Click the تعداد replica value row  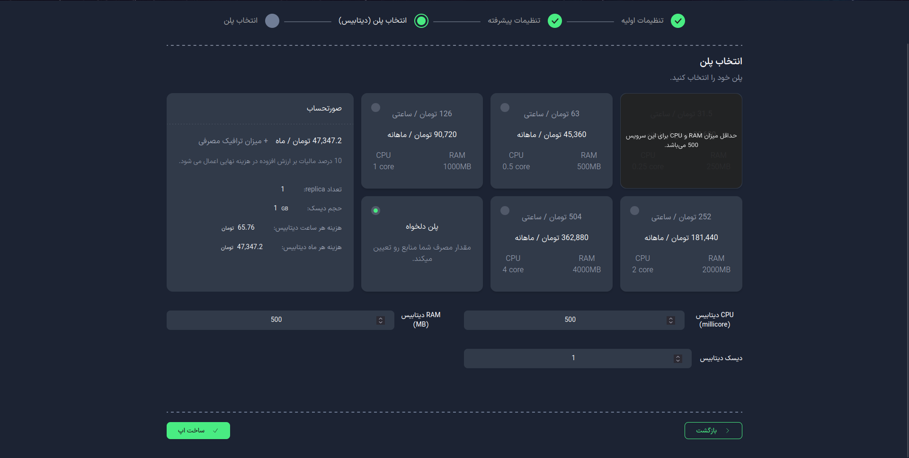311,189
